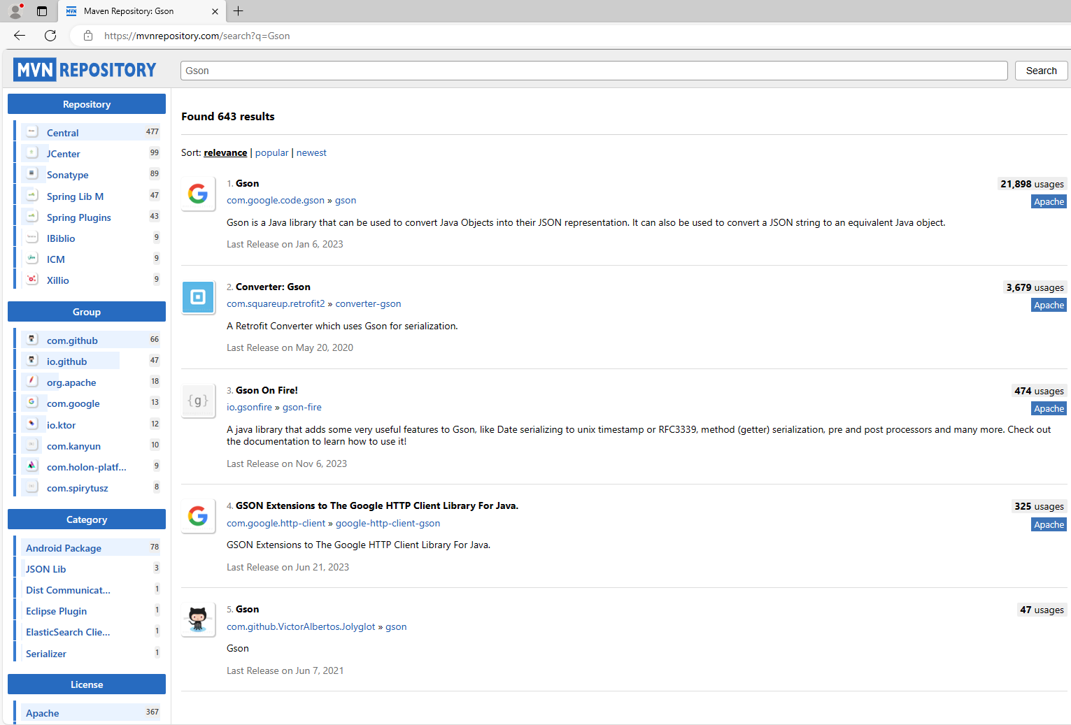This screenshot has height=725, width=1071.
Task: Open com.github.VictorAlbertos.Jolyglot group link
Action: click(x=301, y=626)
